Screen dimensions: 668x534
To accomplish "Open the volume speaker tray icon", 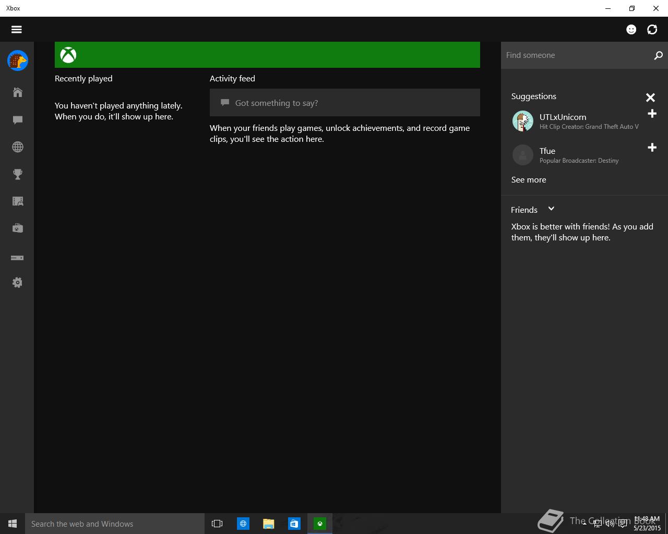I will point(610,524).
